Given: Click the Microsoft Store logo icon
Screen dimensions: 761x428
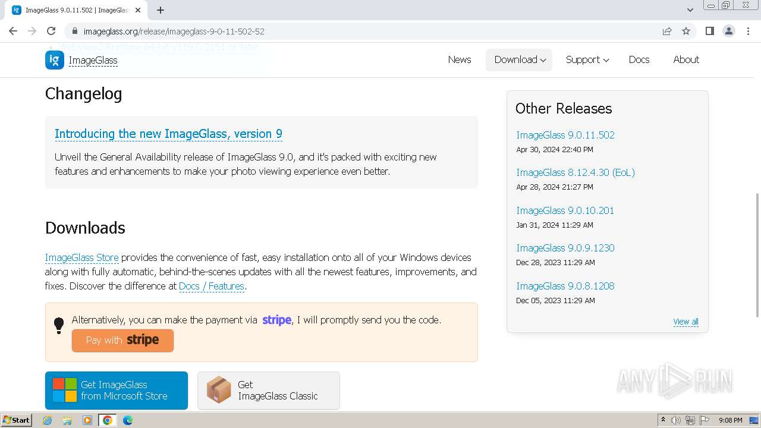Looking at the screenshot, I should (x=64, y=390).
